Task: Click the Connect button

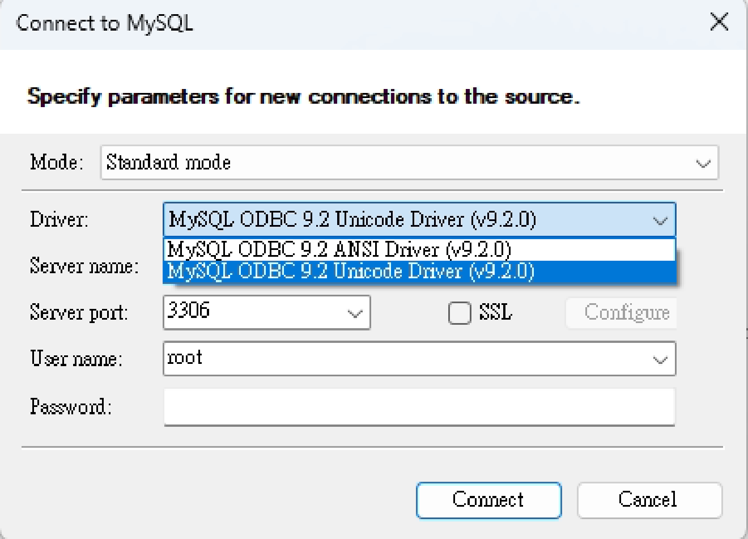Action: (x=488, y=499)
